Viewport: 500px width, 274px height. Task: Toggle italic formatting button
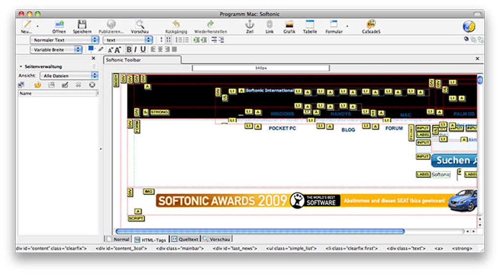click(135, 49)
